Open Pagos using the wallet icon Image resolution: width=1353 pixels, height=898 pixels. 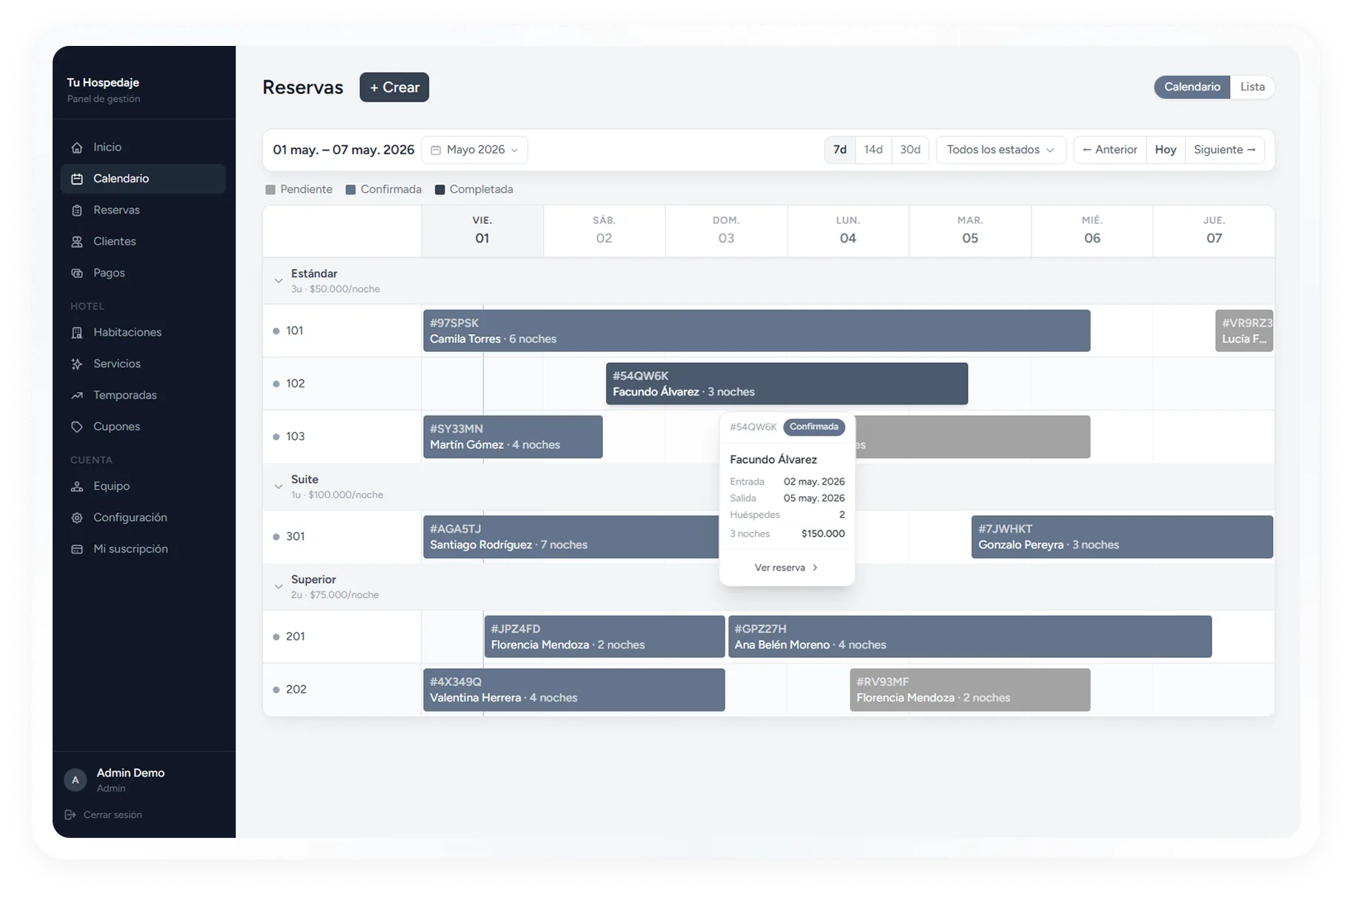77,273
